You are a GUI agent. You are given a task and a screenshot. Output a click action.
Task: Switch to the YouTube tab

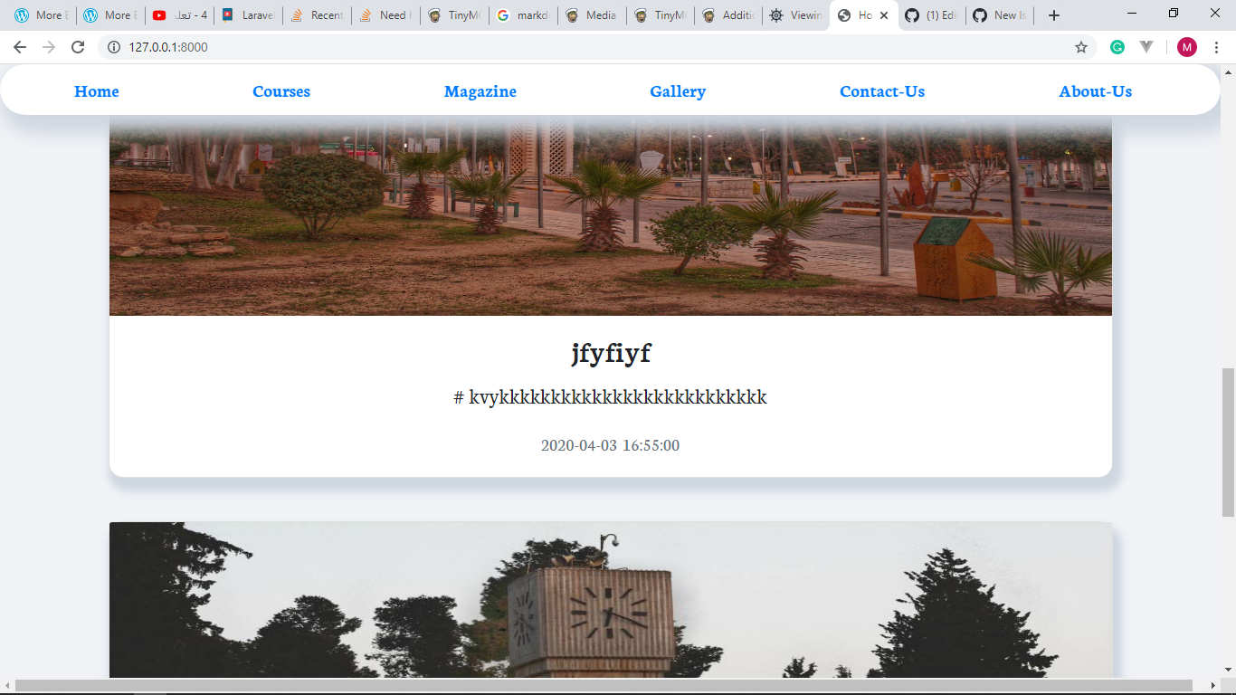coord(179,15)
